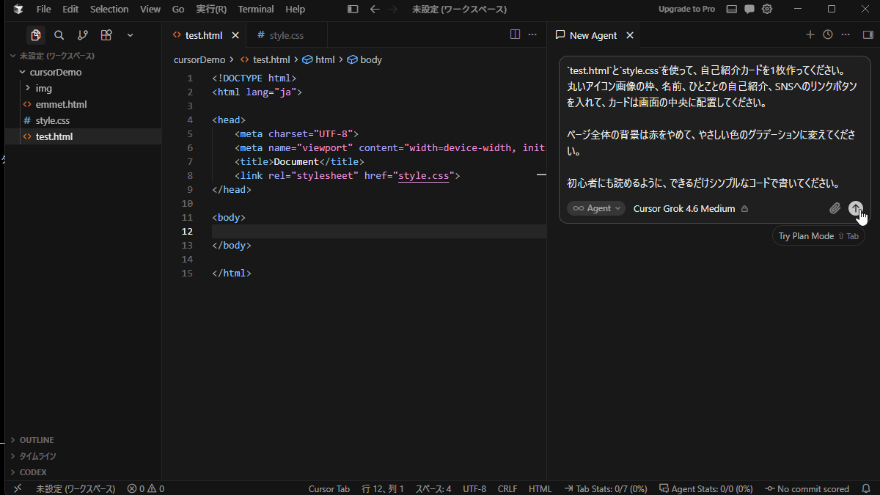This screenshot has height=495, width=880.
Task: Click the Cursor Tab status item
Action: click(329, 488)
